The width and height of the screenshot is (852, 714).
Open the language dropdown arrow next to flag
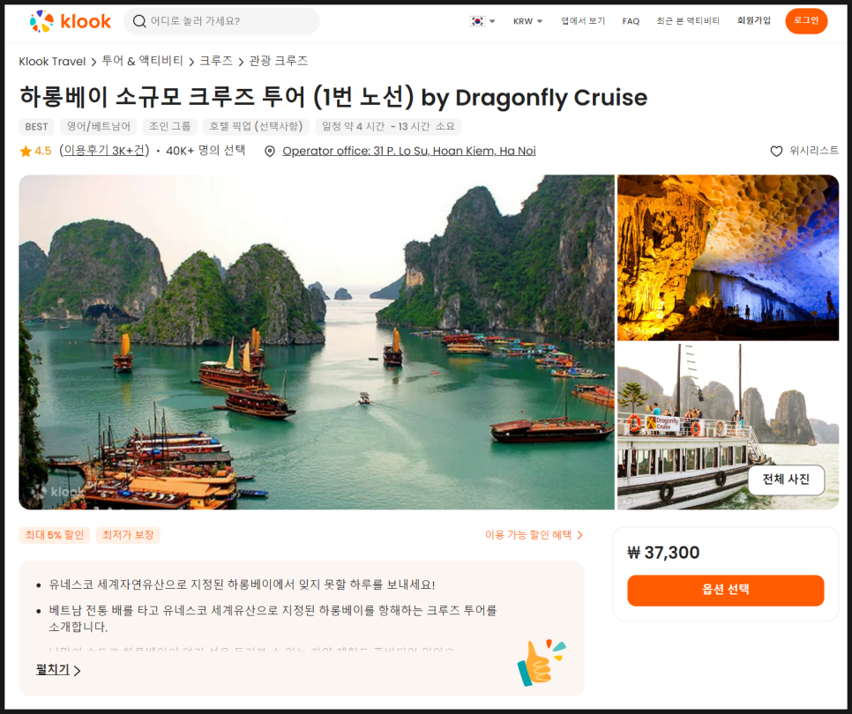coord(492,21)
